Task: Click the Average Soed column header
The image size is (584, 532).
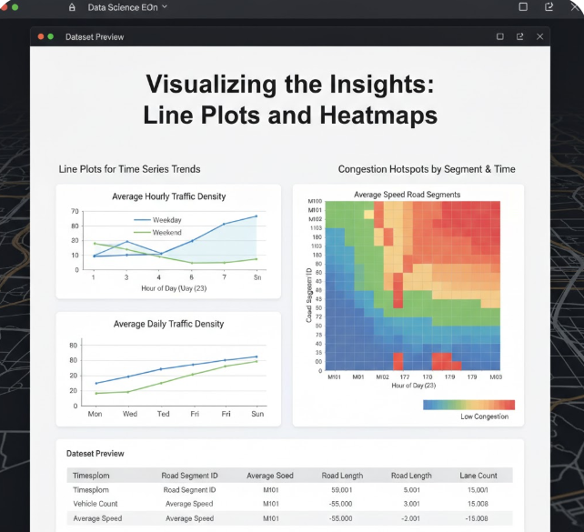Action: tap(270, 476)
